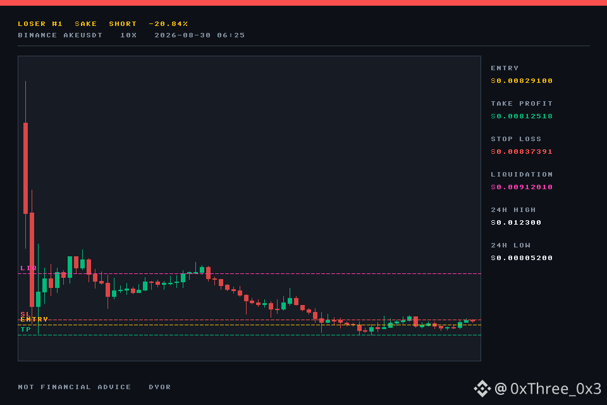
Task: Click the 'DYOR' footer text
Action: (x=160, y=387)
